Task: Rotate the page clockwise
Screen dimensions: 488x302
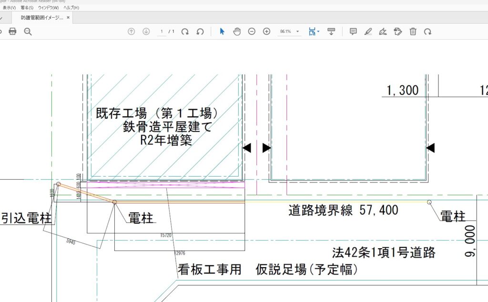Action: (x=185, y=31)
